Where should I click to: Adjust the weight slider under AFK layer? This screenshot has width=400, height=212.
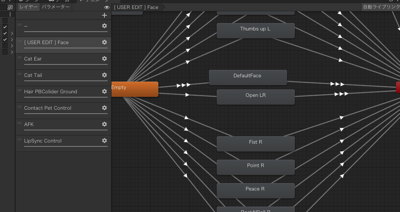[x=66, y=130]
